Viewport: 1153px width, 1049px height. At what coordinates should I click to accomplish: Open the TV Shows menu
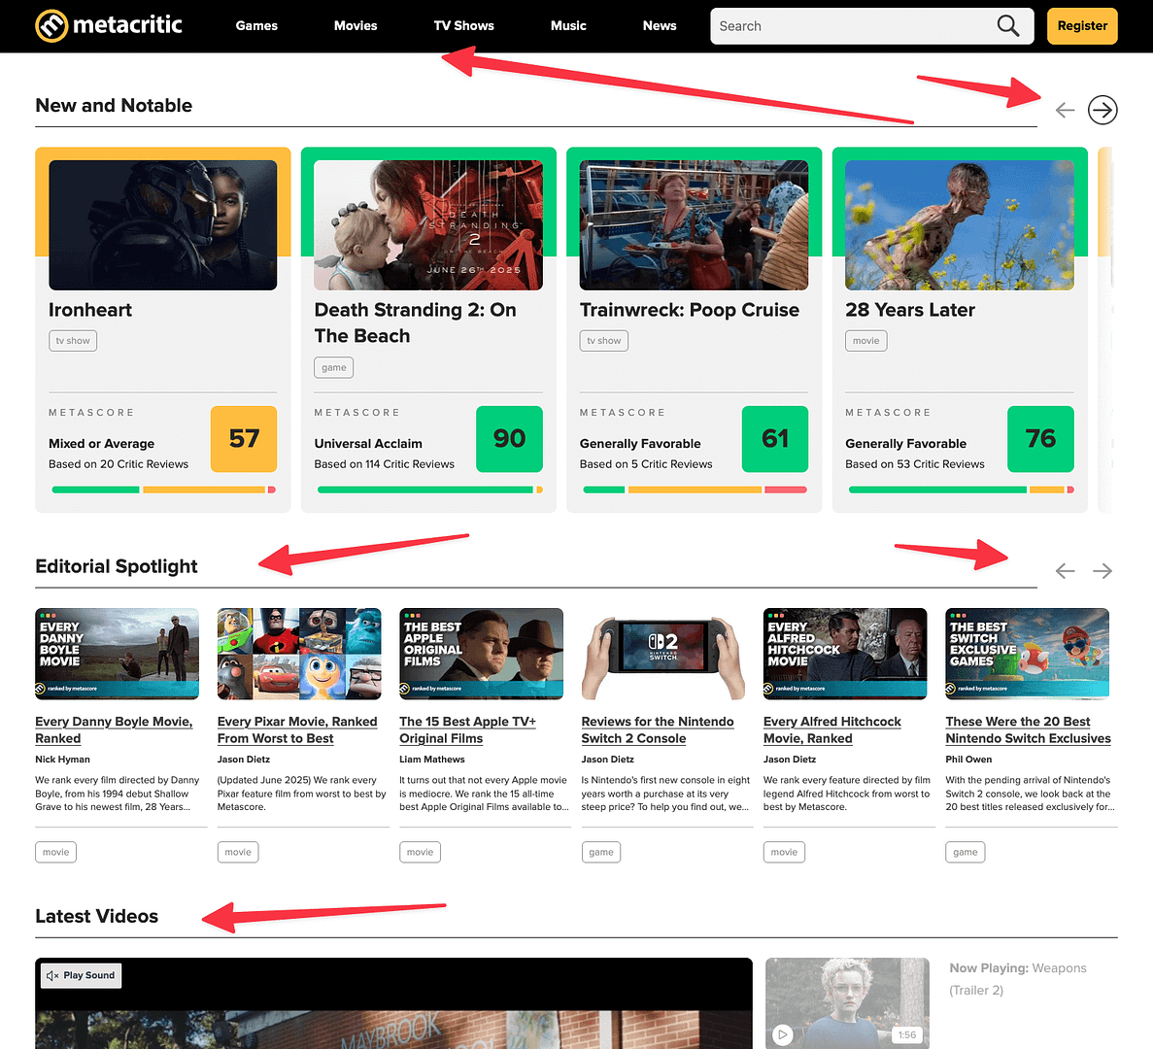coord(464,25)
